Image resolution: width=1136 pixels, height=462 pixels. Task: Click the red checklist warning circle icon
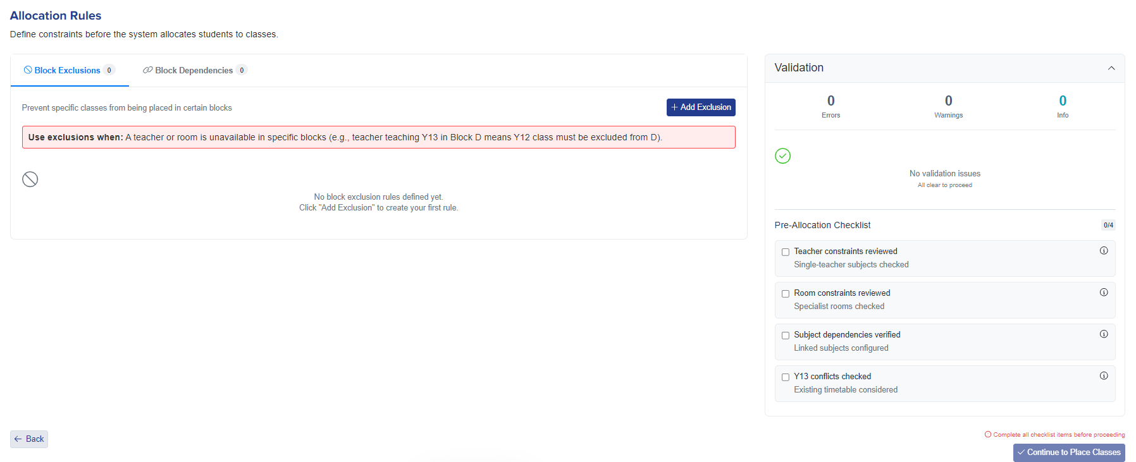(x=988, y=435)
